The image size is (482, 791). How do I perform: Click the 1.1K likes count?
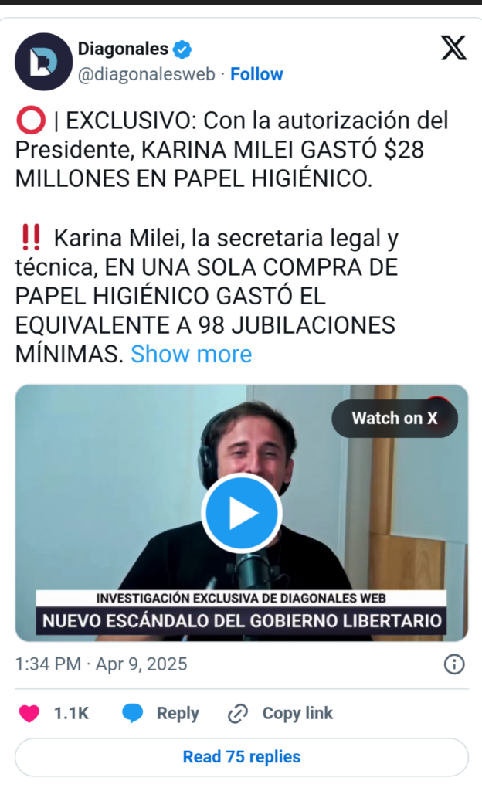(x=71, y=713)
